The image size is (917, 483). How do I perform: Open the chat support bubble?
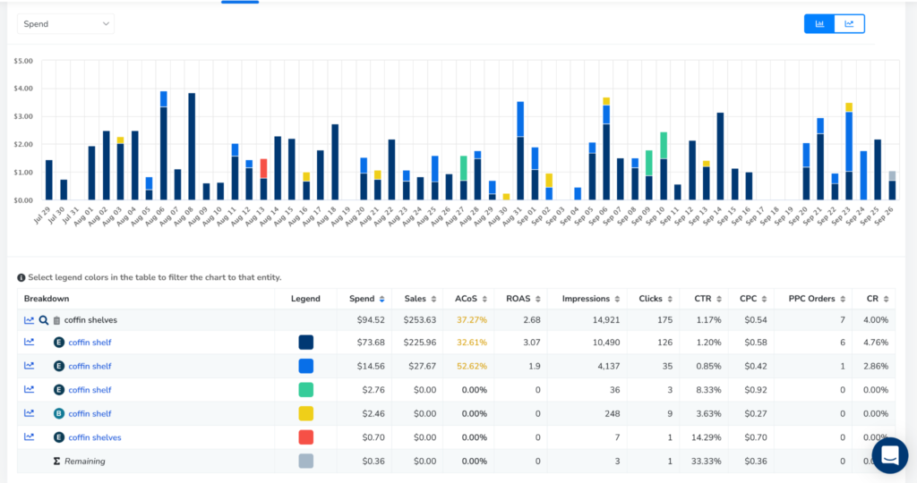click(889, 454)
